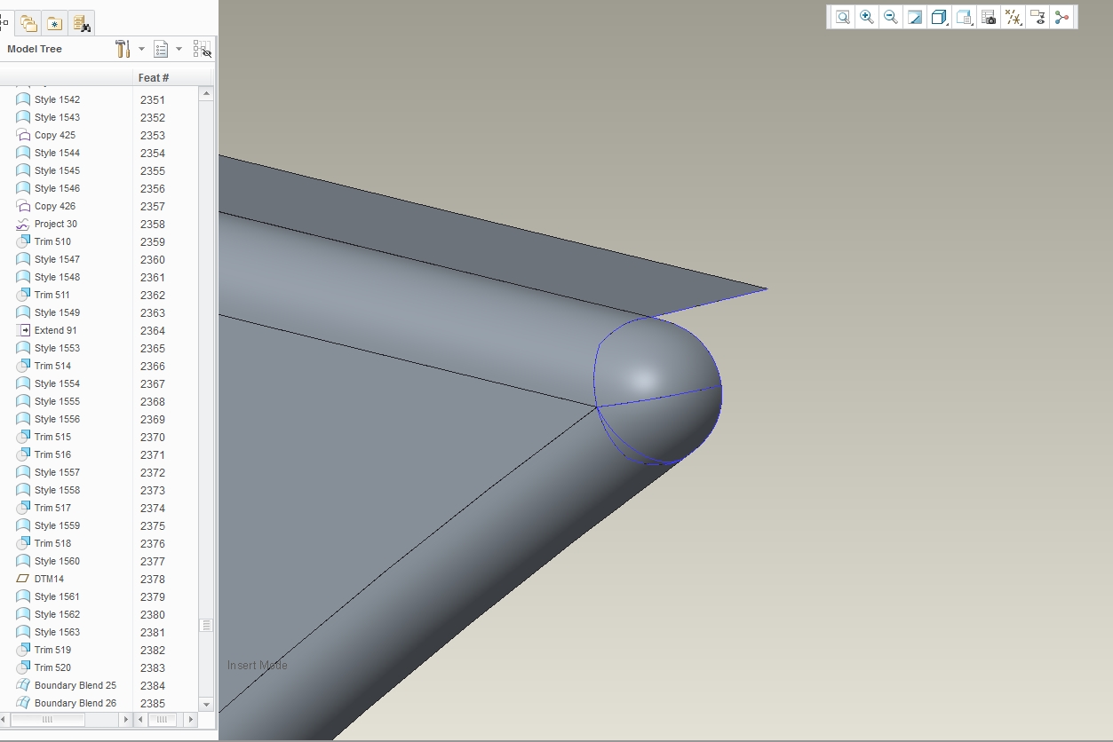
Task: Open the Datum Display Filters icon
Action: pos(1013,17)
